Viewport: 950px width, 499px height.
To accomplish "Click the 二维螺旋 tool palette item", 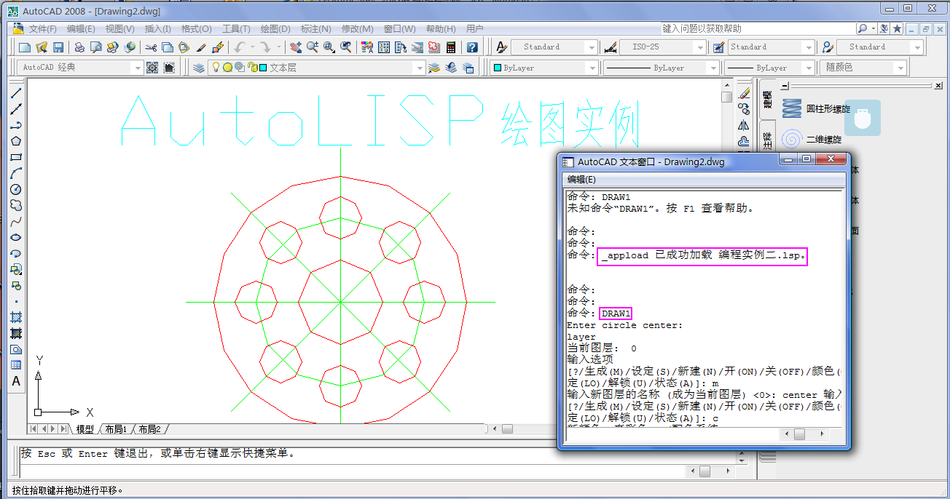I will [812, 139].
